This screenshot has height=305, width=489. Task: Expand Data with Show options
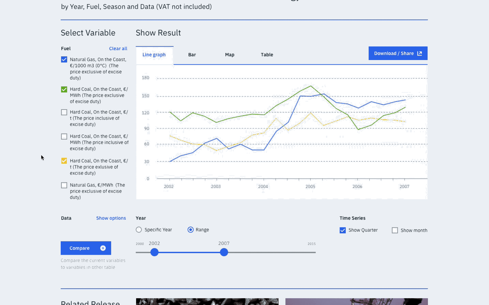[111, 218]
